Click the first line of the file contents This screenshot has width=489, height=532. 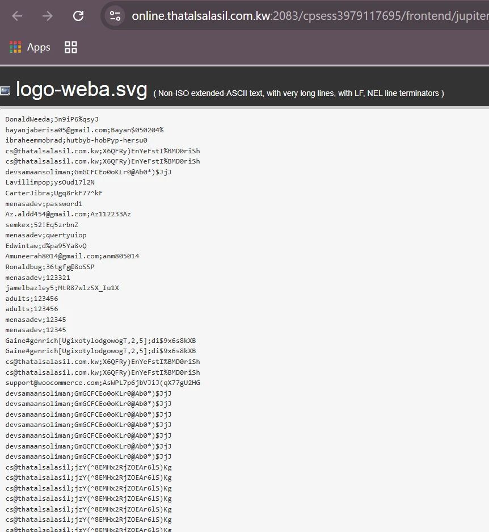(52, 119)
